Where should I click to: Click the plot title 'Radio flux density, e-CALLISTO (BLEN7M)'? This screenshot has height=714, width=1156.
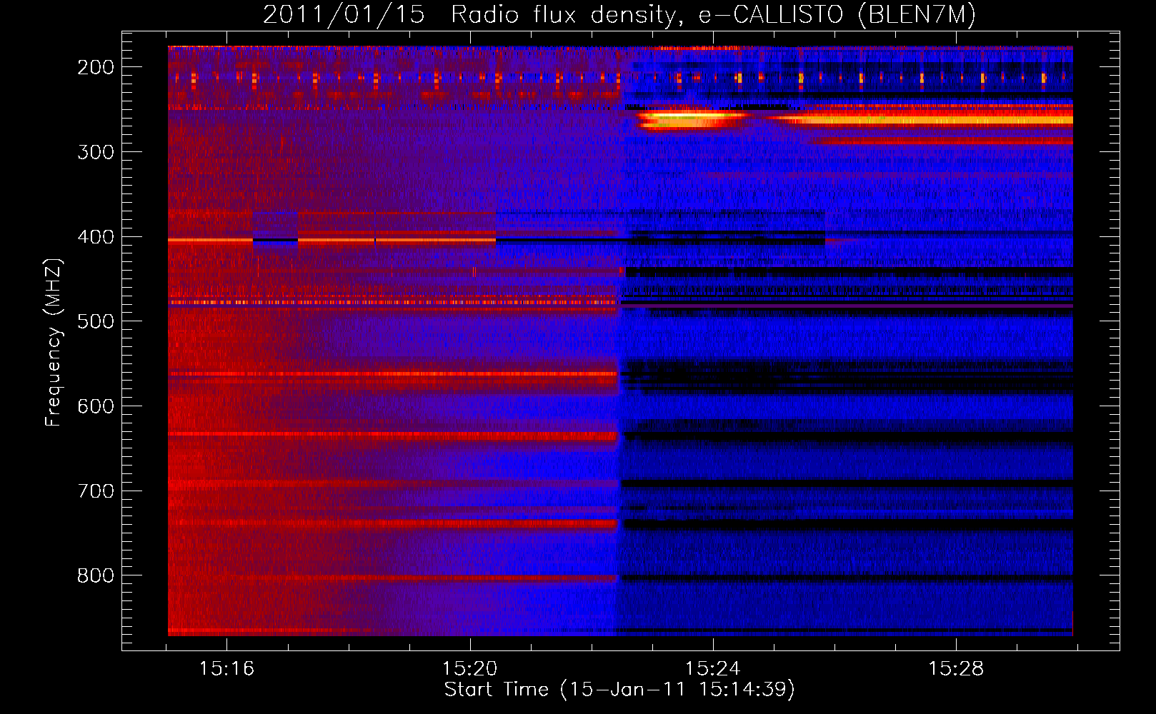click(713, 15)
